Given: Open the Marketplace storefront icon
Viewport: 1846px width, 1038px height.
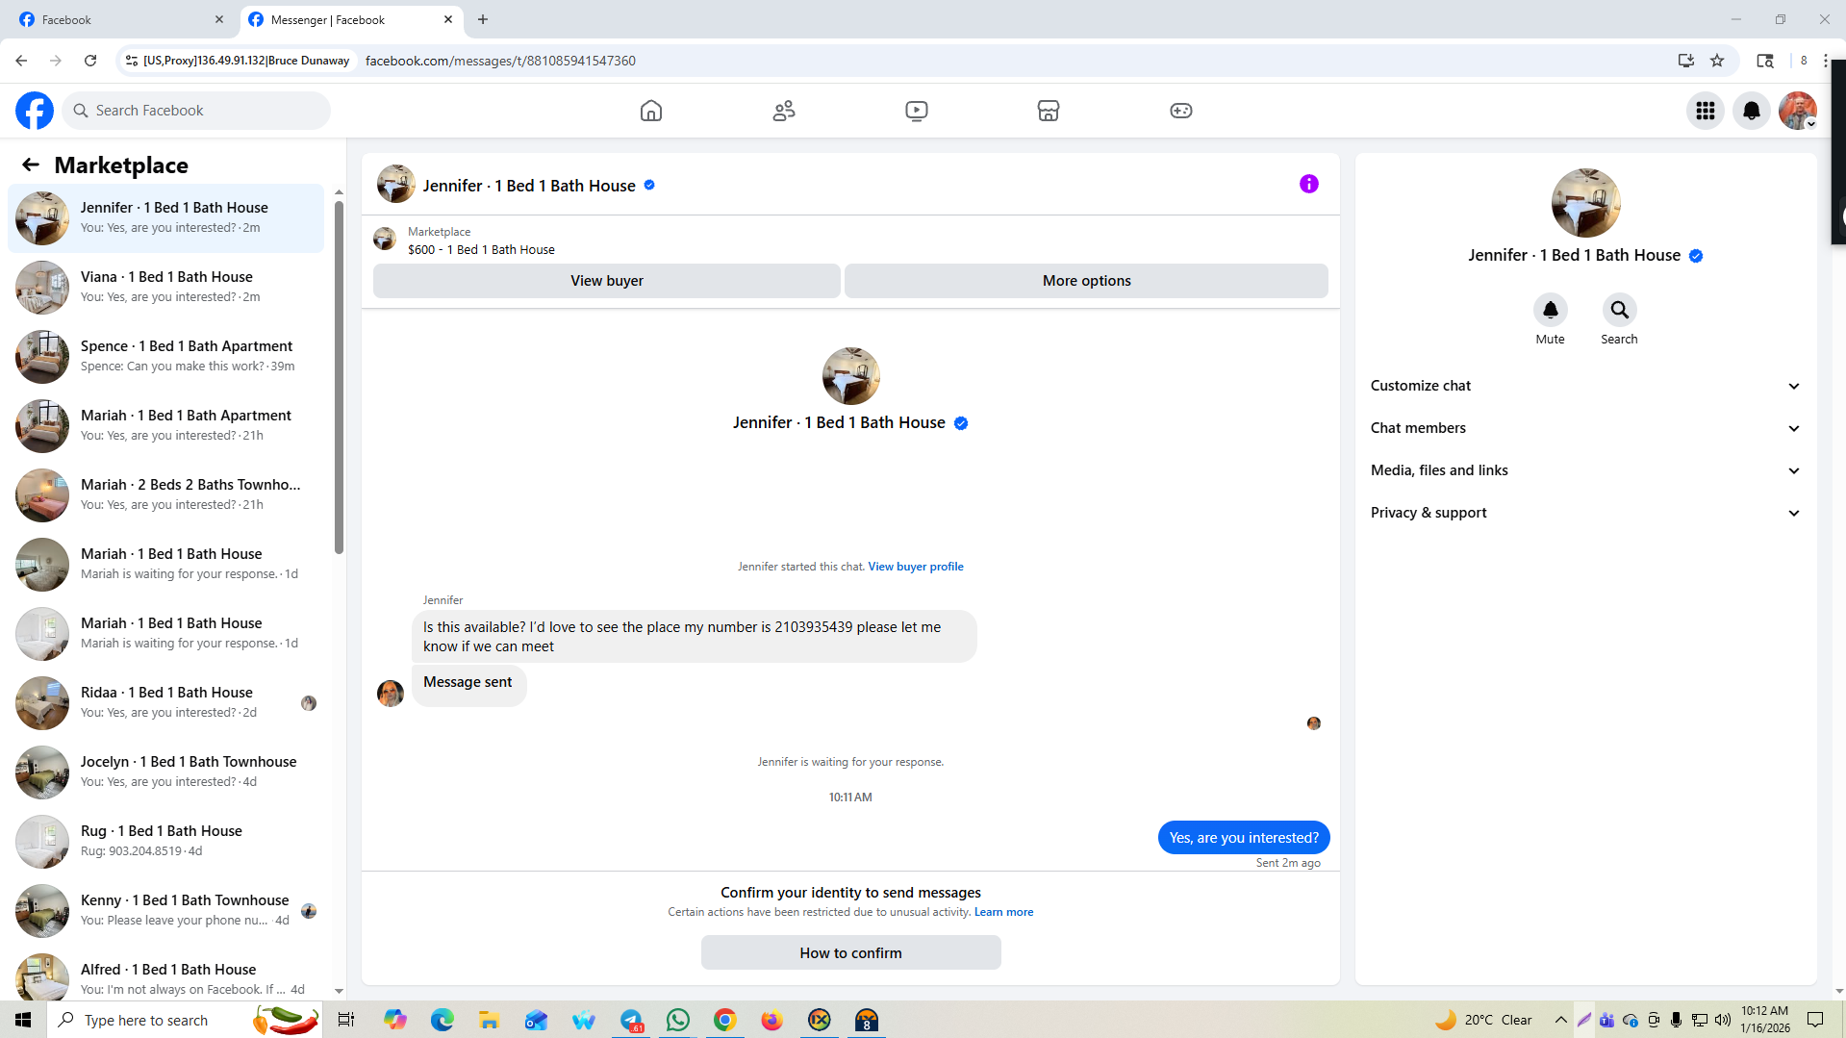Looking at the screenshot, I should tap(1049, 111).
